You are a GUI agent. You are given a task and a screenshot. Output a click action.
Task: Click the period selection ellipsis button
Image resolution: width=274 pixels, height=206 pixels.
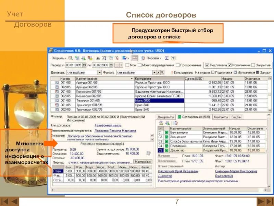[117, 65]
